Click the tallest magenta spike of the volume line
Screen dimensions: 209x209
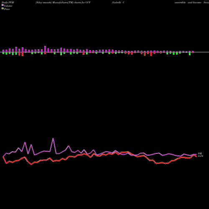coord(53,138)
